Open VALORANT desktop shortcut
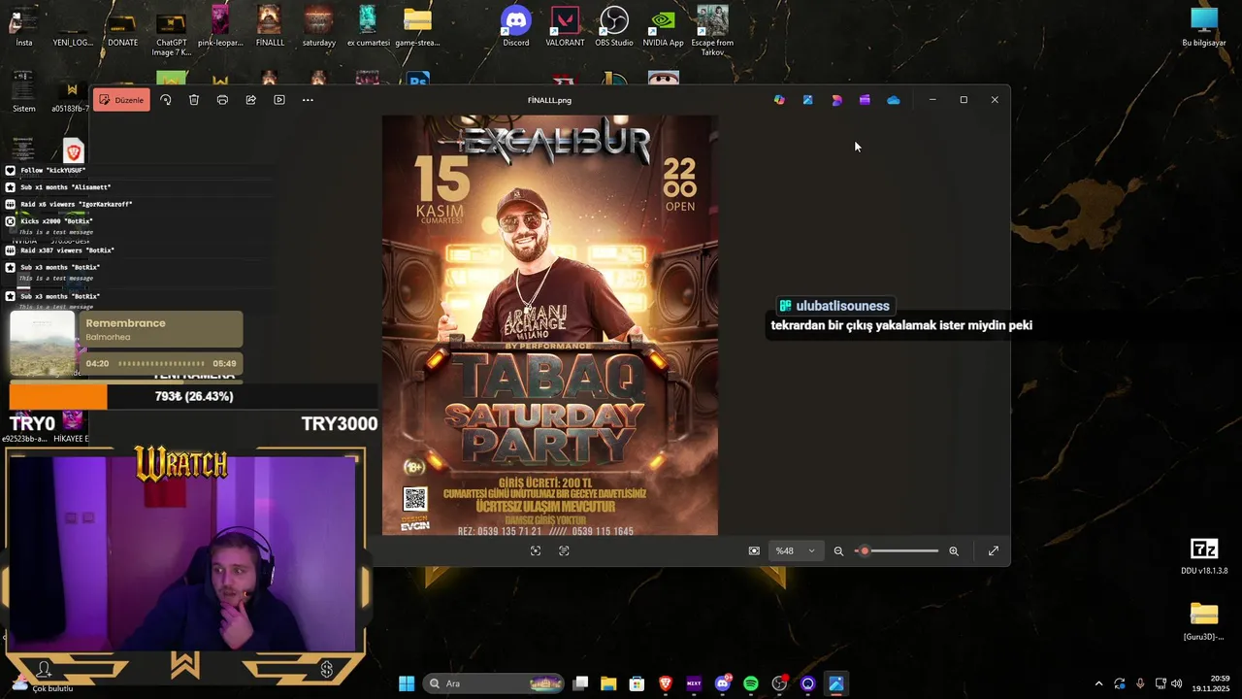 click(x=565, y=26)
